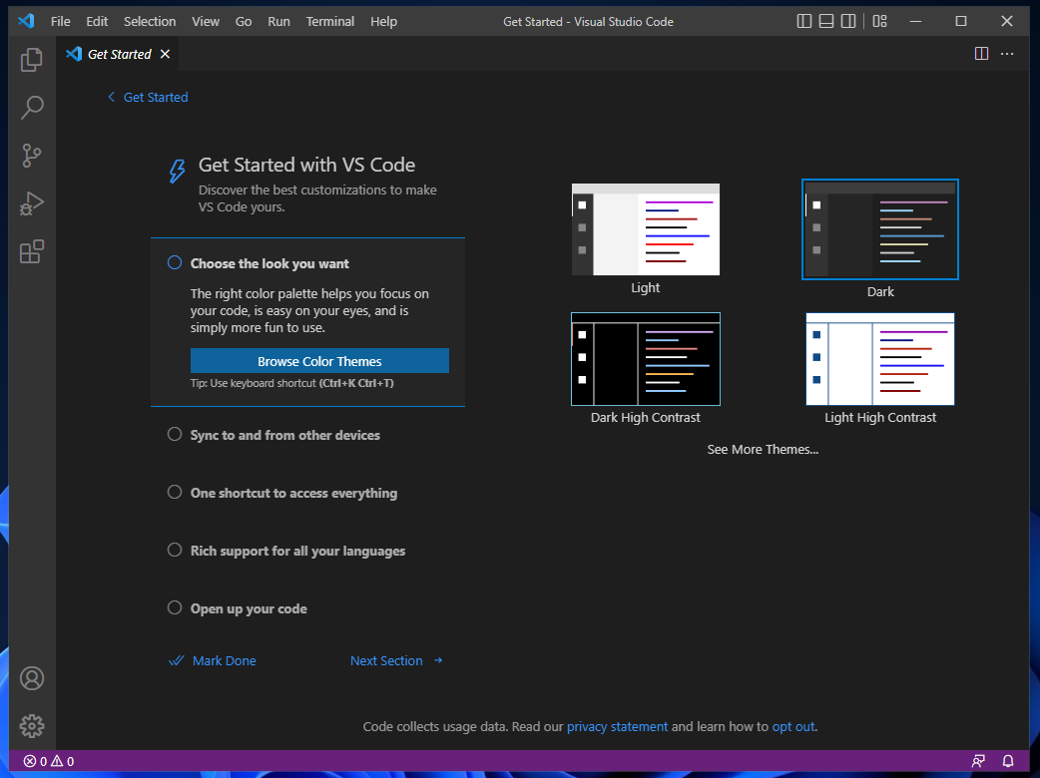Open the notifications bell
Image resolution: width=1040 pixels, height=778 pixels.
(1007, 761)
